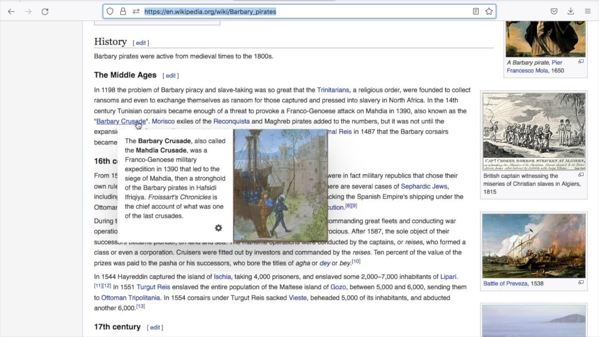
Task: Edit the 17th century section
Action: (x=155, y=327)
